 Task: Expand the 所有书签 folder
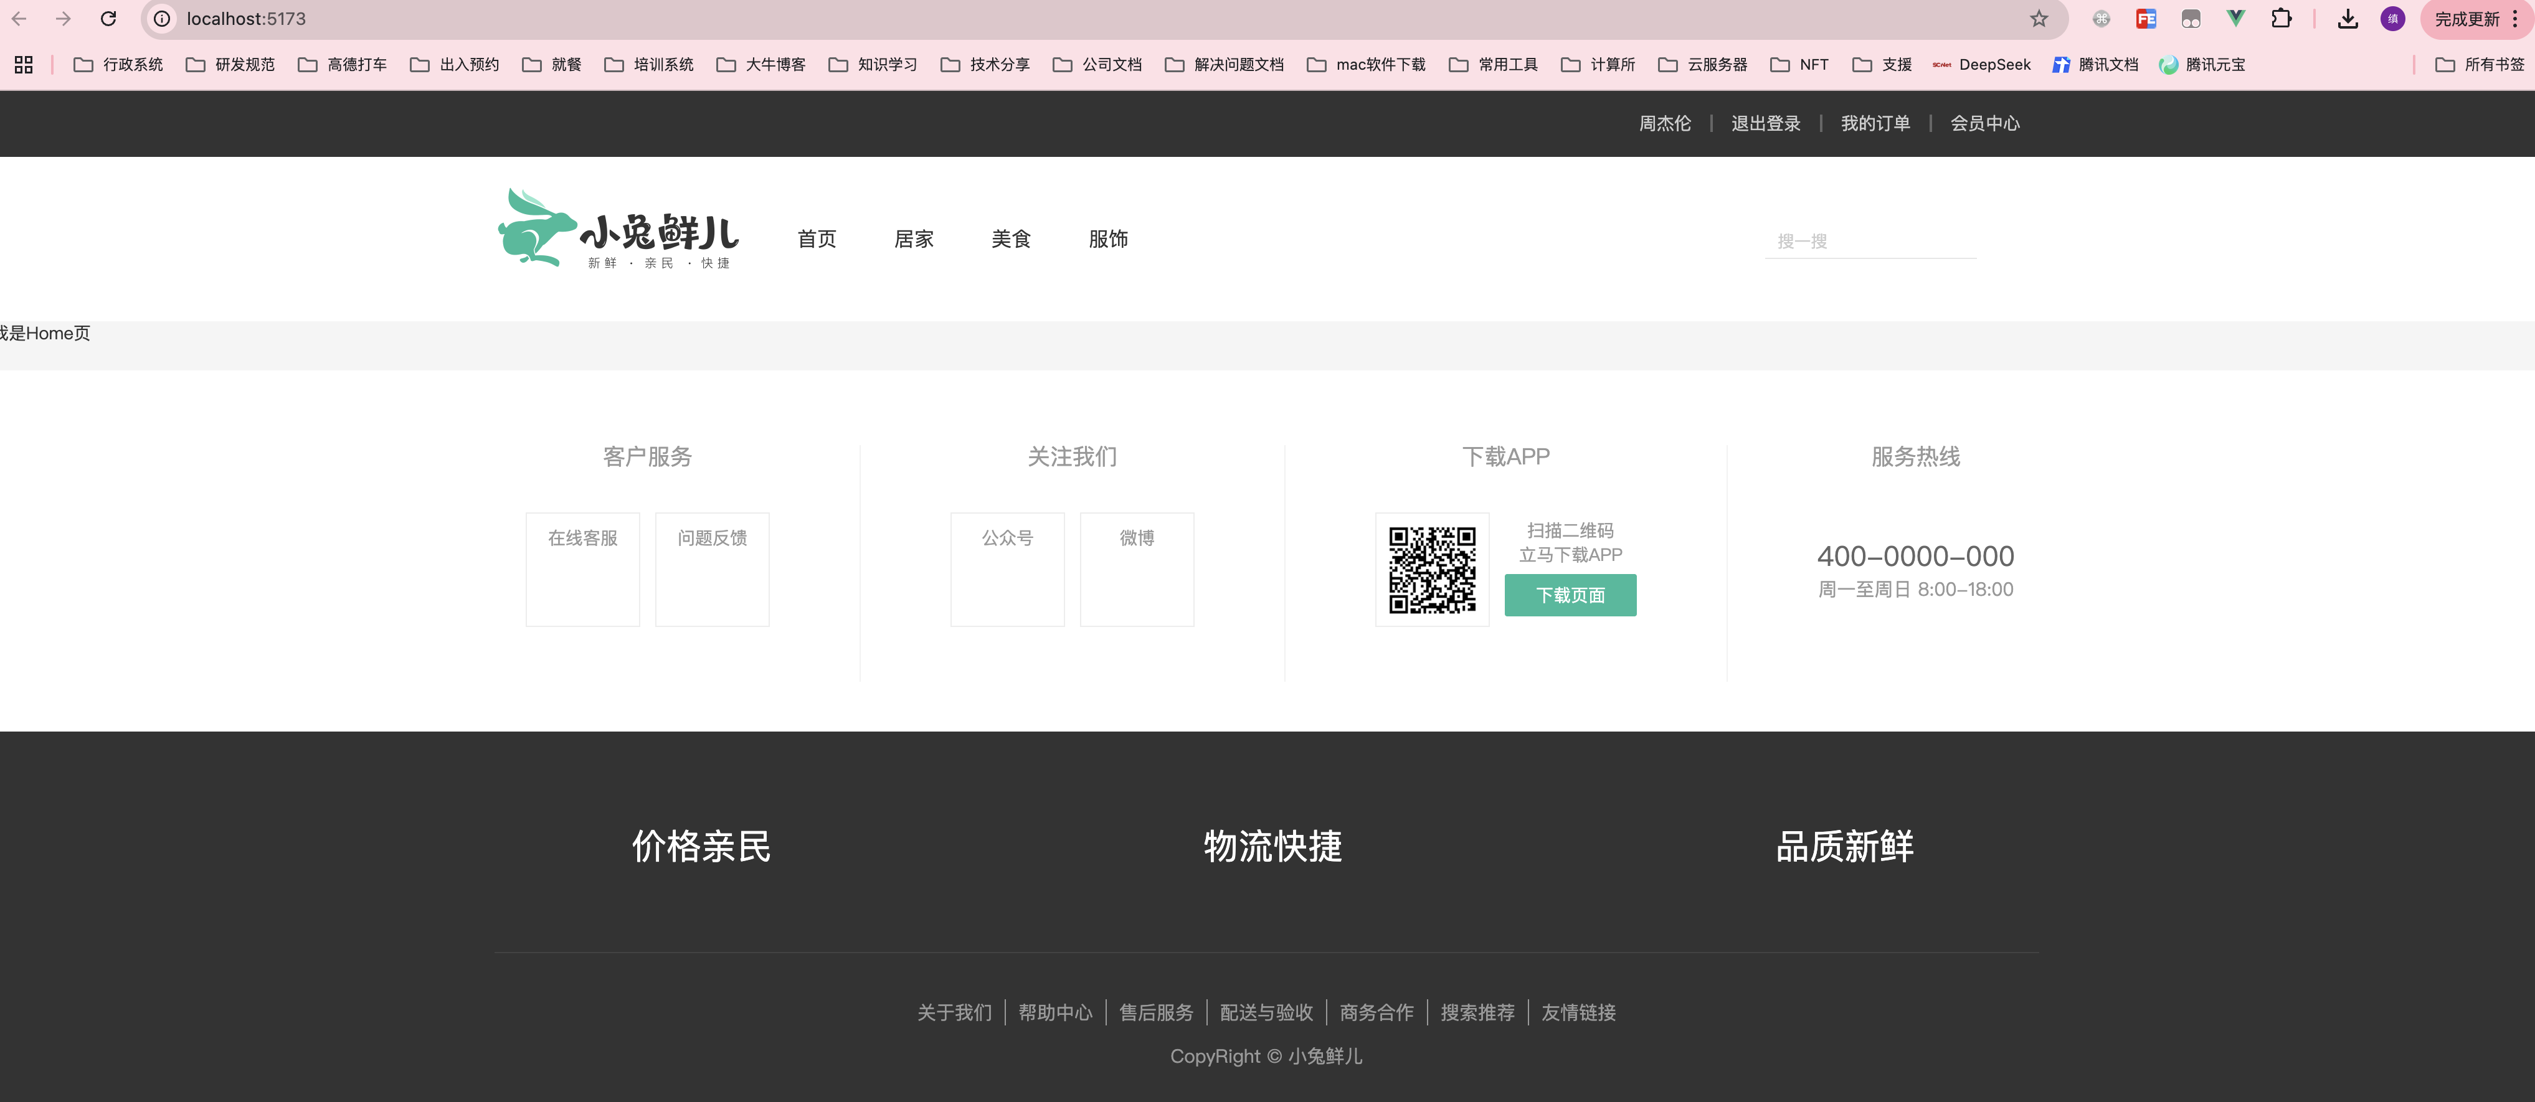click(2479, 64)
